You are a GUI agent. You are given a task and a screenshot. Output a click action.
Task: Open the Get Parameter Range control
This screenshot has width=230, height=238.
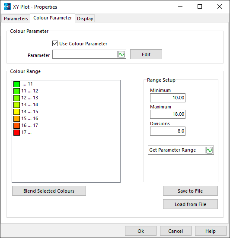click(181, 150)
